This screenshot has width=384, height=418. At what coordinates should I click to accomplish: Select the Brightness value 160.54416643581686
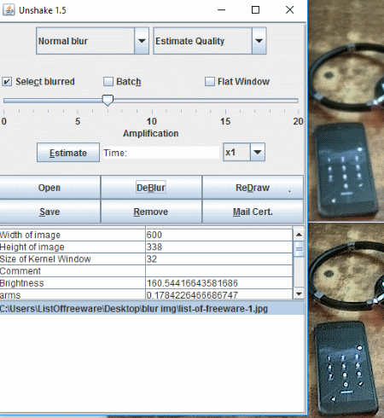pyautogui.click(x=219, y=283)
